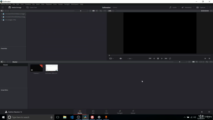213x120 pixels.
Task: Switch to the Media page
Action: coord(80,112)
